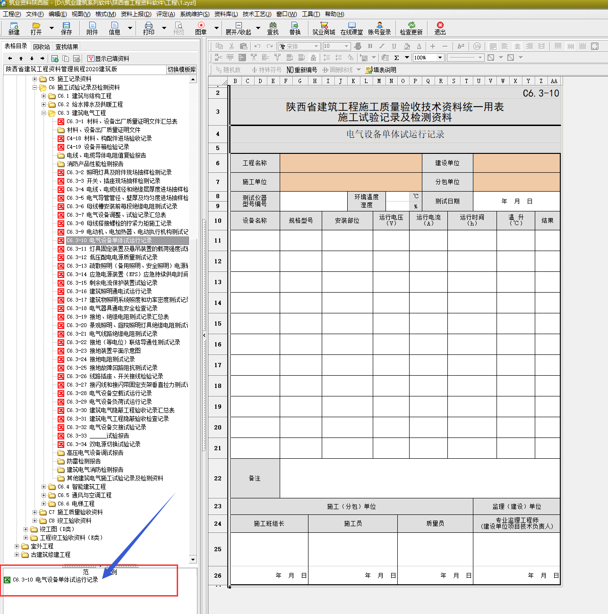Click the paste clipboard icon

tap(244, 46)
